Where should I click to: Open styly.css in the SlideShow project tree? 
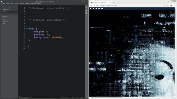pos(5,24)
